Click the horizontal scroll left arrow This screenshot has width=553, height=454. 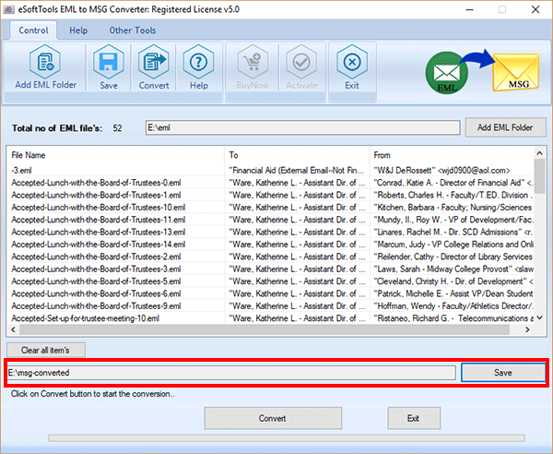coord(13,329)
